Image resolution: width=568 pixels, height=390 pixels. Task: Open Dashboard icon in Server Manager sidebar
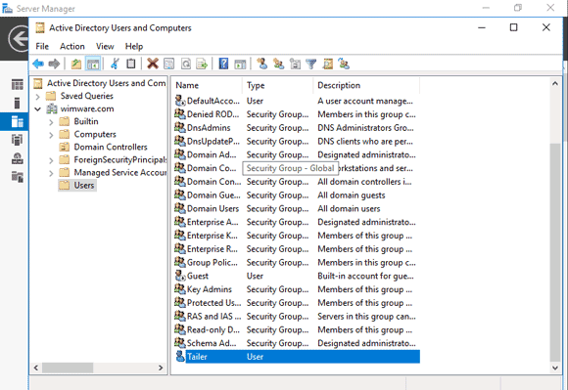click(x=17, y=84)
